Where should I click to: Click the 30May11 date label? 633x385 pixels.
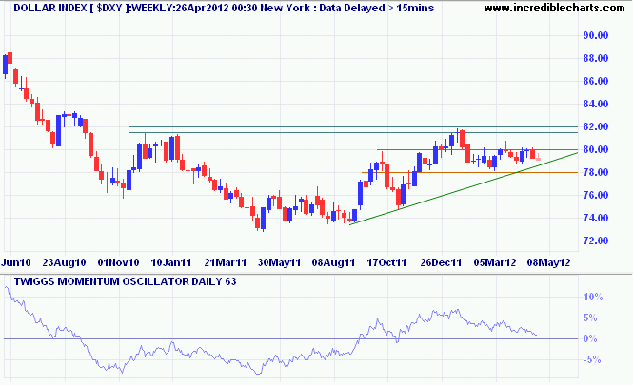point(279,263)
